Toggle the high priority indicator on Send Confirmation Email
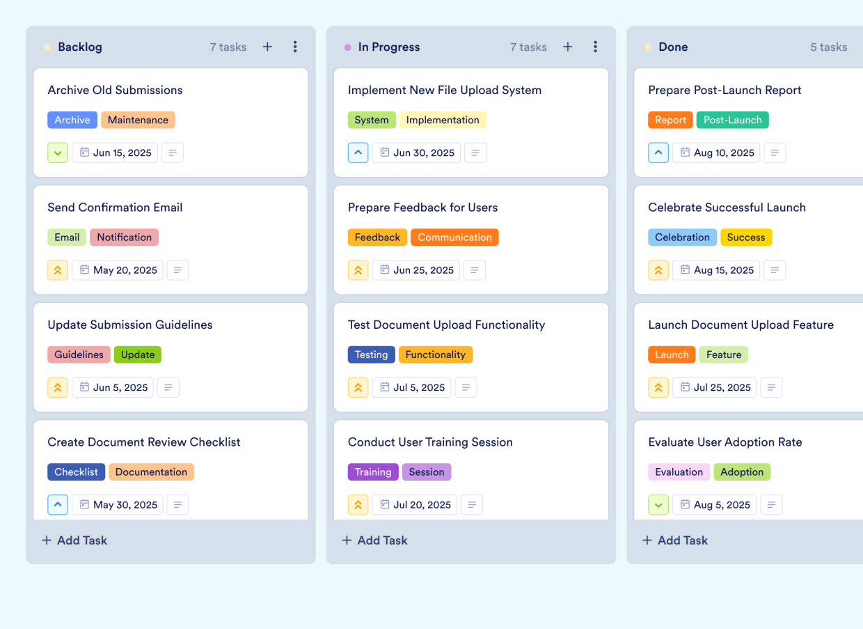This screenshot has height=629, width=863. pos(58,270)
